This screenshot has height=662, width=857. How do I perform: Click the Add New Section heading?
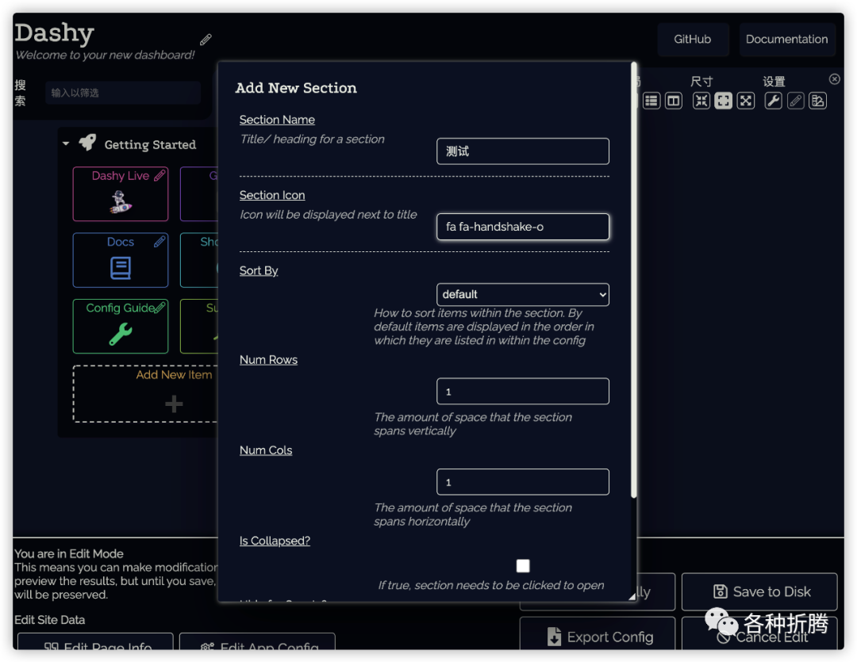296,88
